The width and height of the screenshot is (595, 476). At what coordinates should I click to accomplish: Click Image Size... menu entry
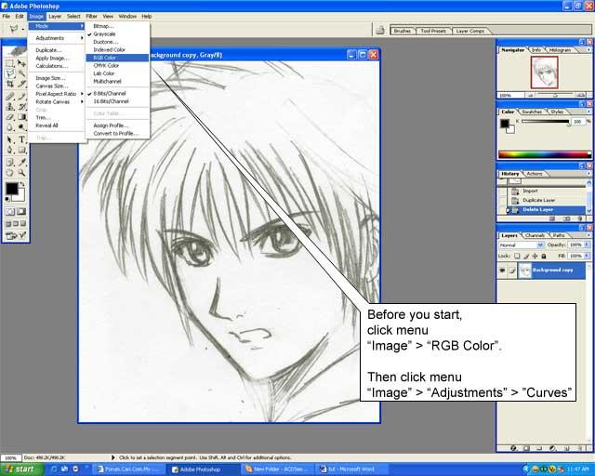tap(57, 78)
